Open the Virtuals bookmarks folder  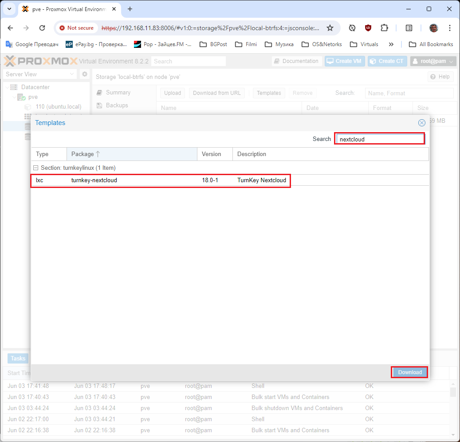point(364,44)
